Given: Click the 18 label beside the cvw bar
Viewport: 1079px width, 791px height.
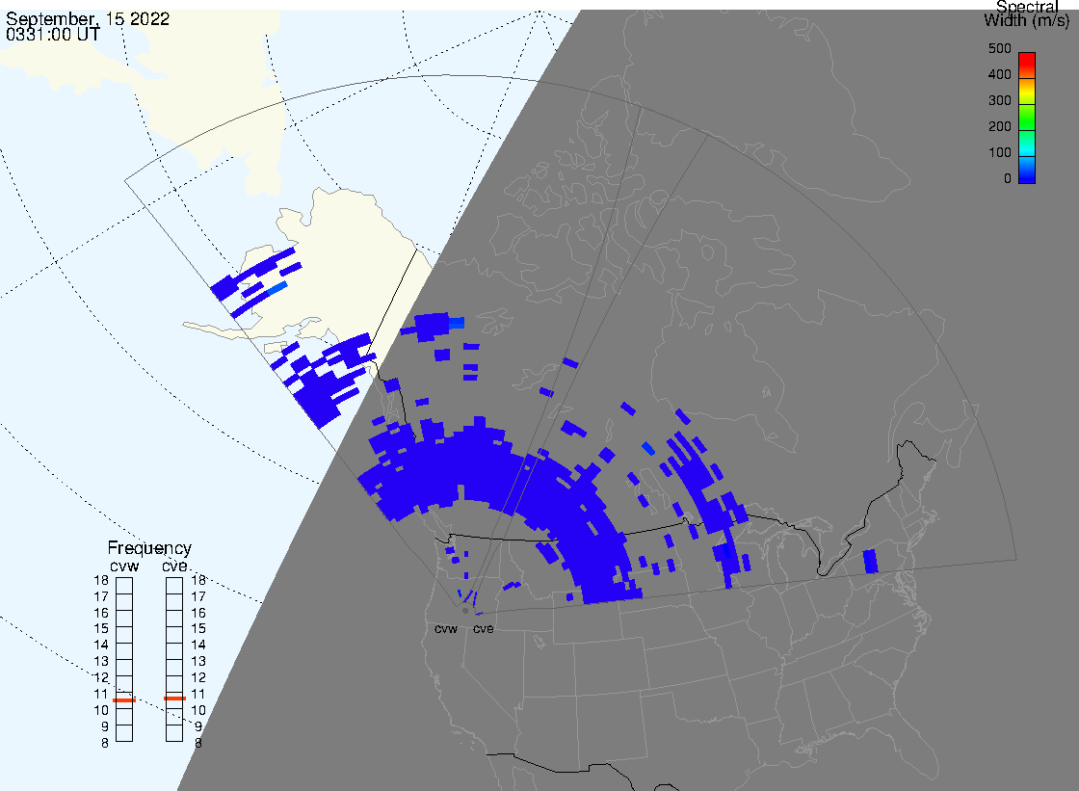Looking at the screenshot, I should pyautogui.click(x=101, y=580).
